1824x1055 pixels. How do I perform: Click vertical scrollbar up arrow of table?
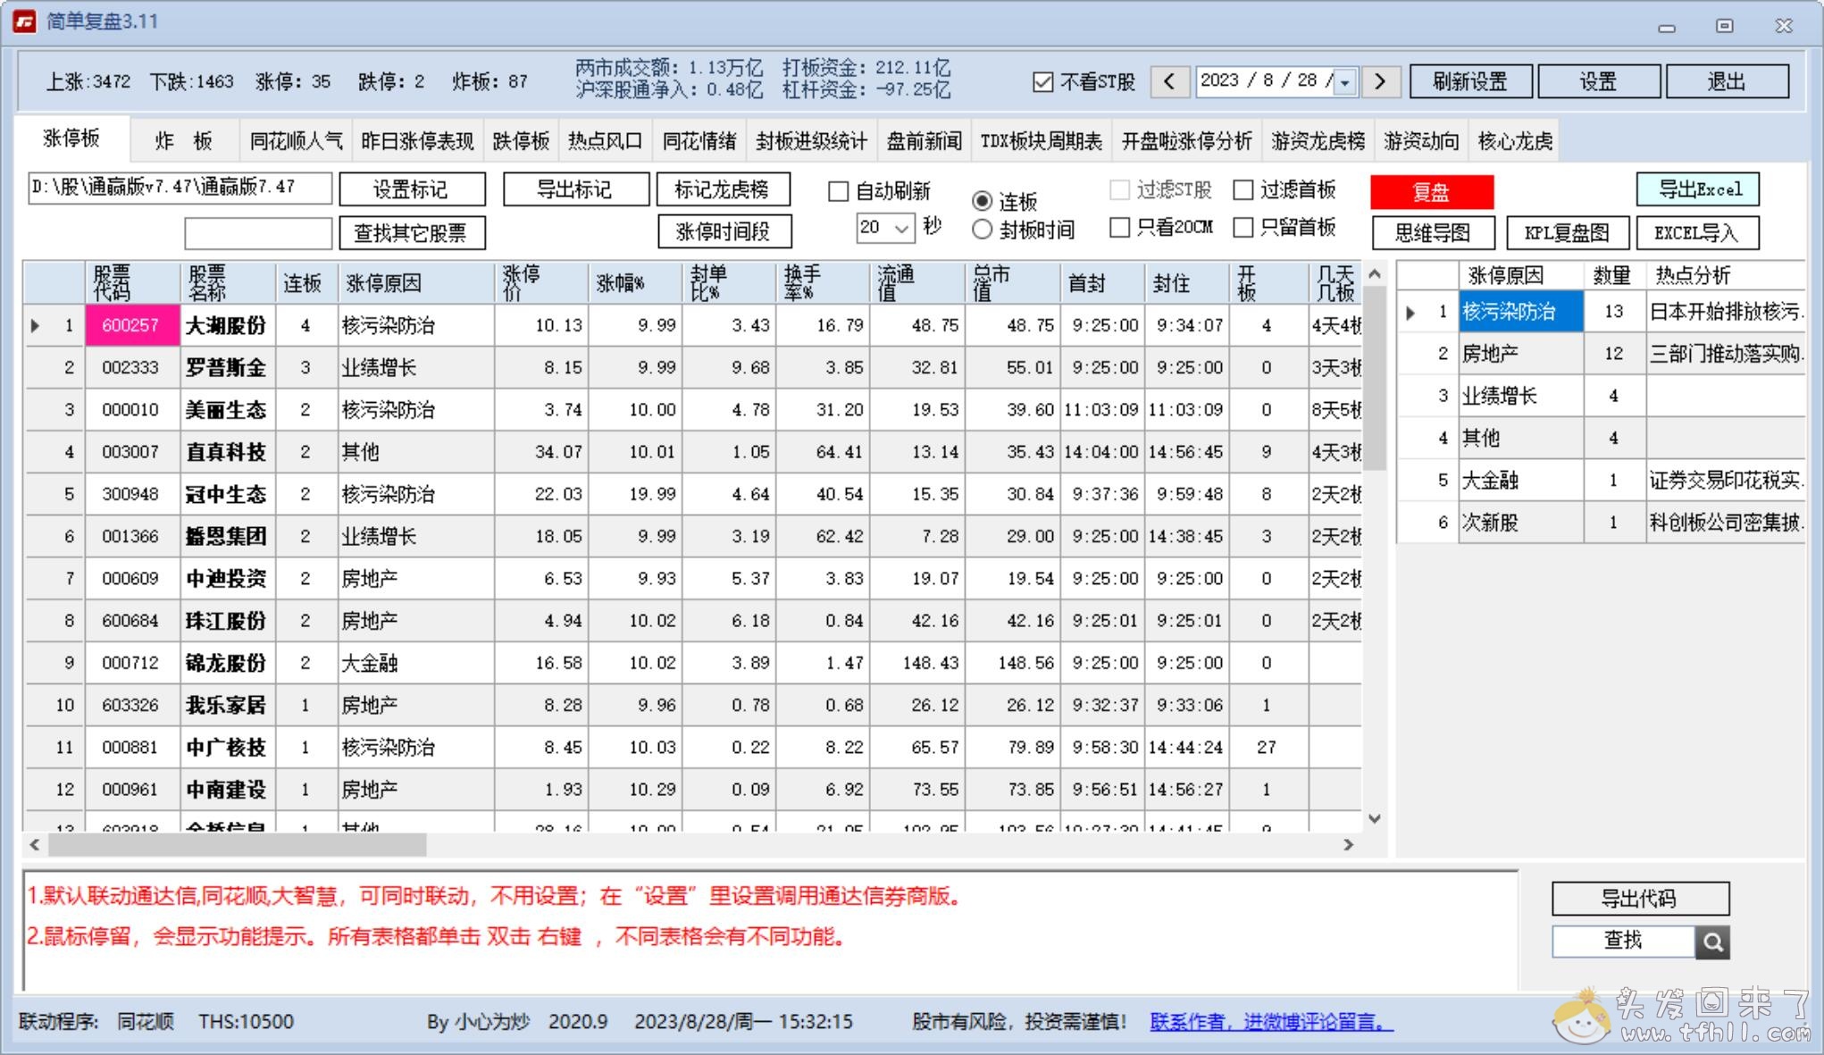1375,274
